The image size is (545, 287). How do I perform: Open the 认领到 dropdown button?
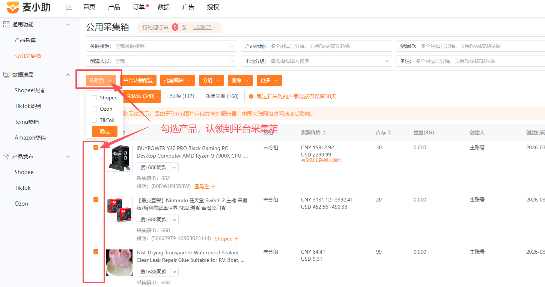(101, 80)
